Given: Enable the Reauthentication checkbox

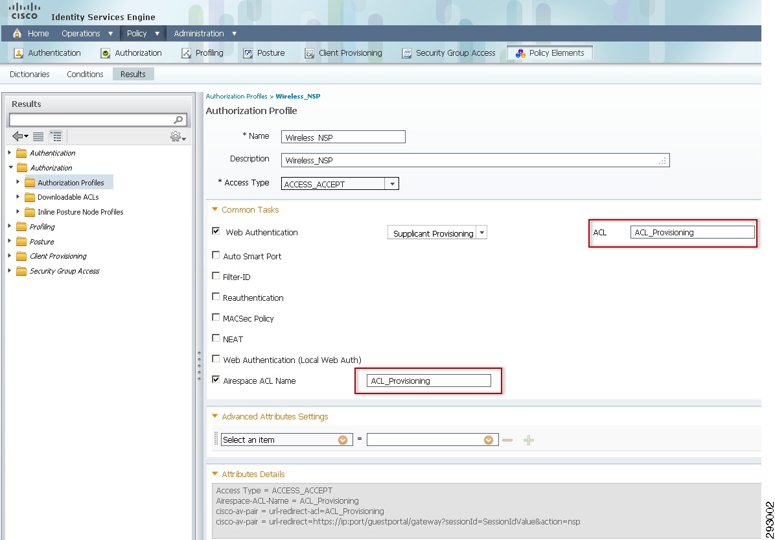Looking at the screenshot, I should (x=216, y=297).
